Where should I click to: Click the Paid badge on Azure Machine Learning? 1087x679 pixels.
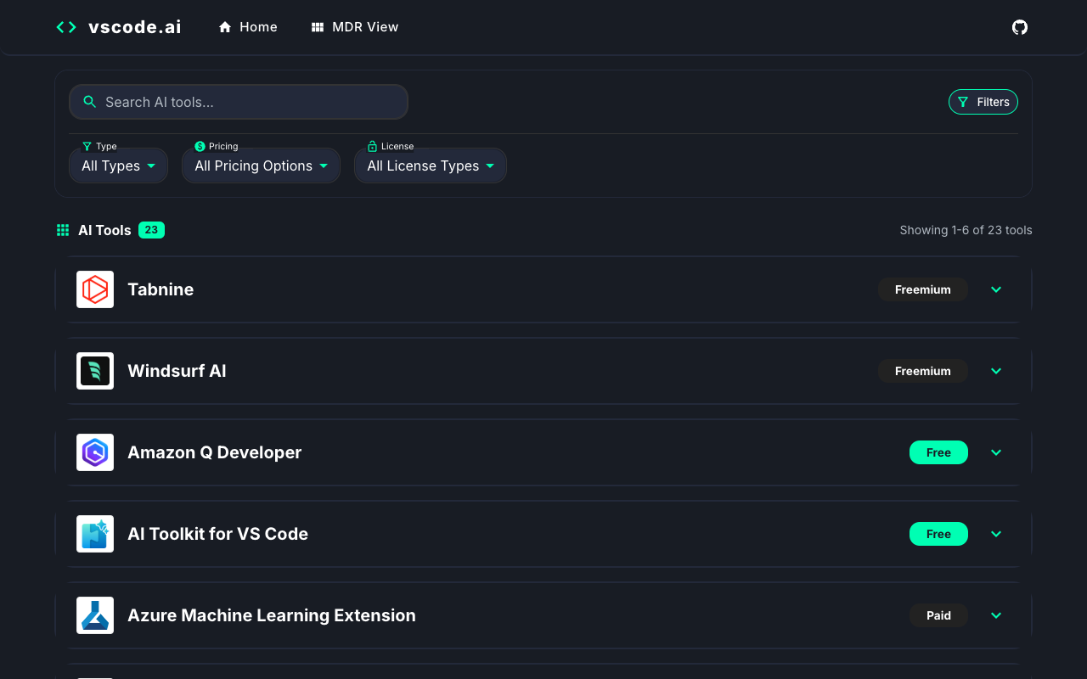(x=938, y=615)
